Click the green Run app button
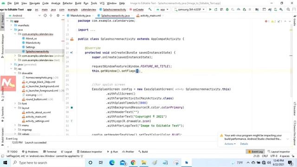 click(x=210, y=9)
